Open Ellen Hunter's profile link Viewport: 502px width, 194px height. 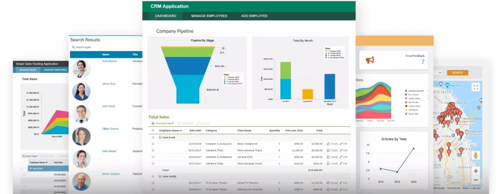click(109, 151)
